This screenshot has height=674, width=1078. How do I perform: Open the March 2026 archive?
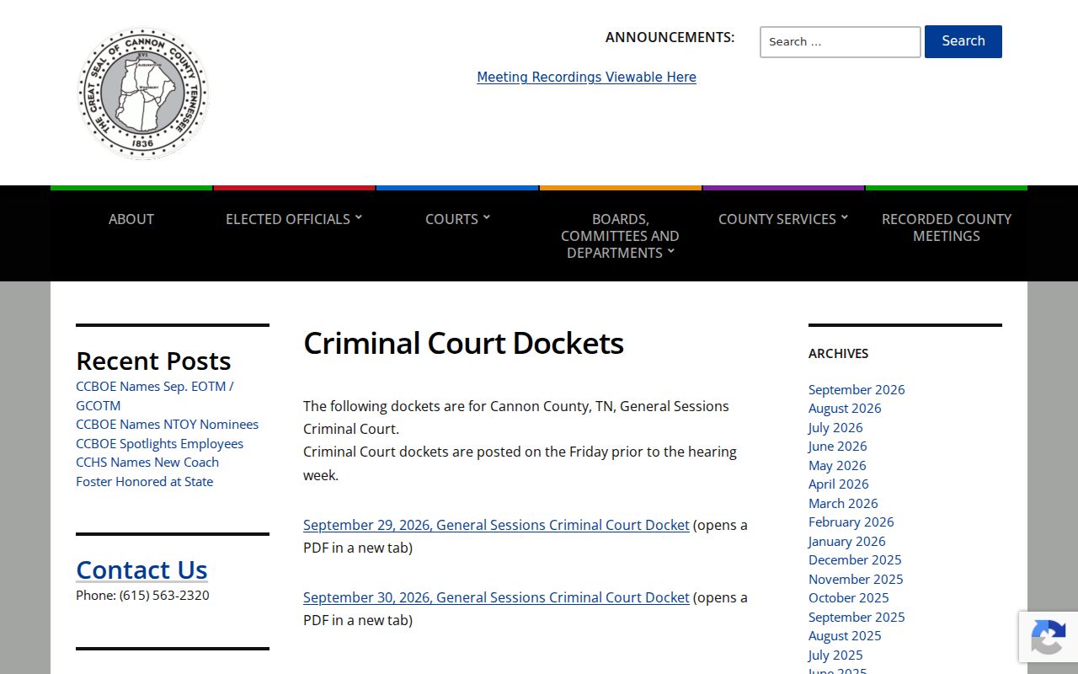(x=843, y=503)
